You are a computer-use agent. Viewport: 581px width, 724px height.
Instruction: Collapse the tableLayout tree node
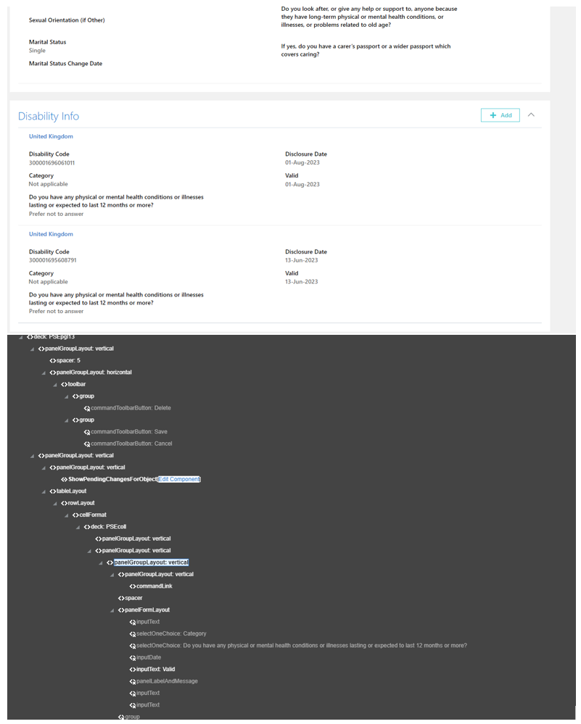click(44, 492)
